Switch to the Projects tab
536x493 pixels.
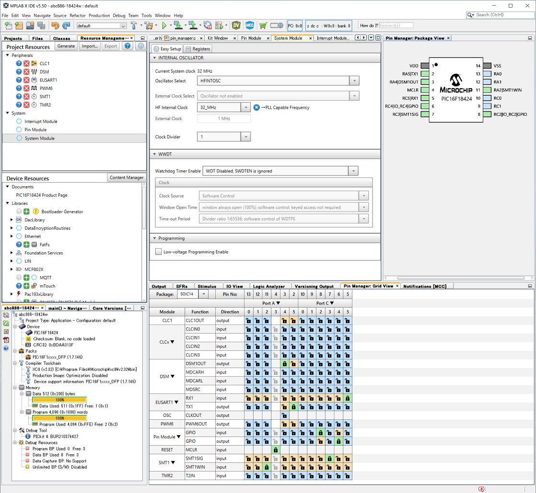point(13,39)
